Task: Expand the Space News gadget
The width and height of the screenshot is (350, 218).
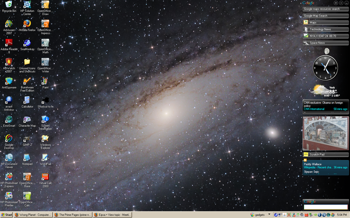Action: (x=325, y=43)
